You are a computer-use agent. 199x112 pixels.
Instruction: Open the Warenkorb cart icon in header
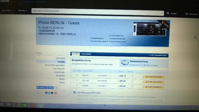186,14
